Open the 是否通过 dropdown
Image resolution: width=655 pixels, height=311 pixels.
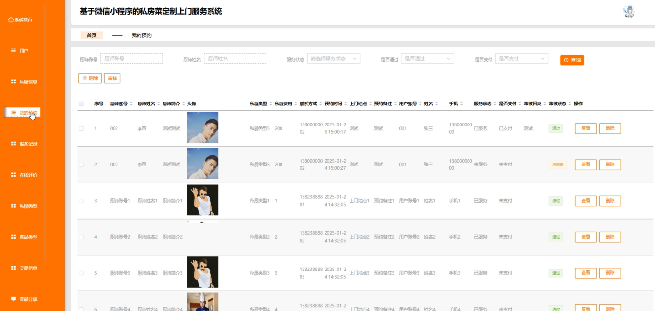pos(428,59)
